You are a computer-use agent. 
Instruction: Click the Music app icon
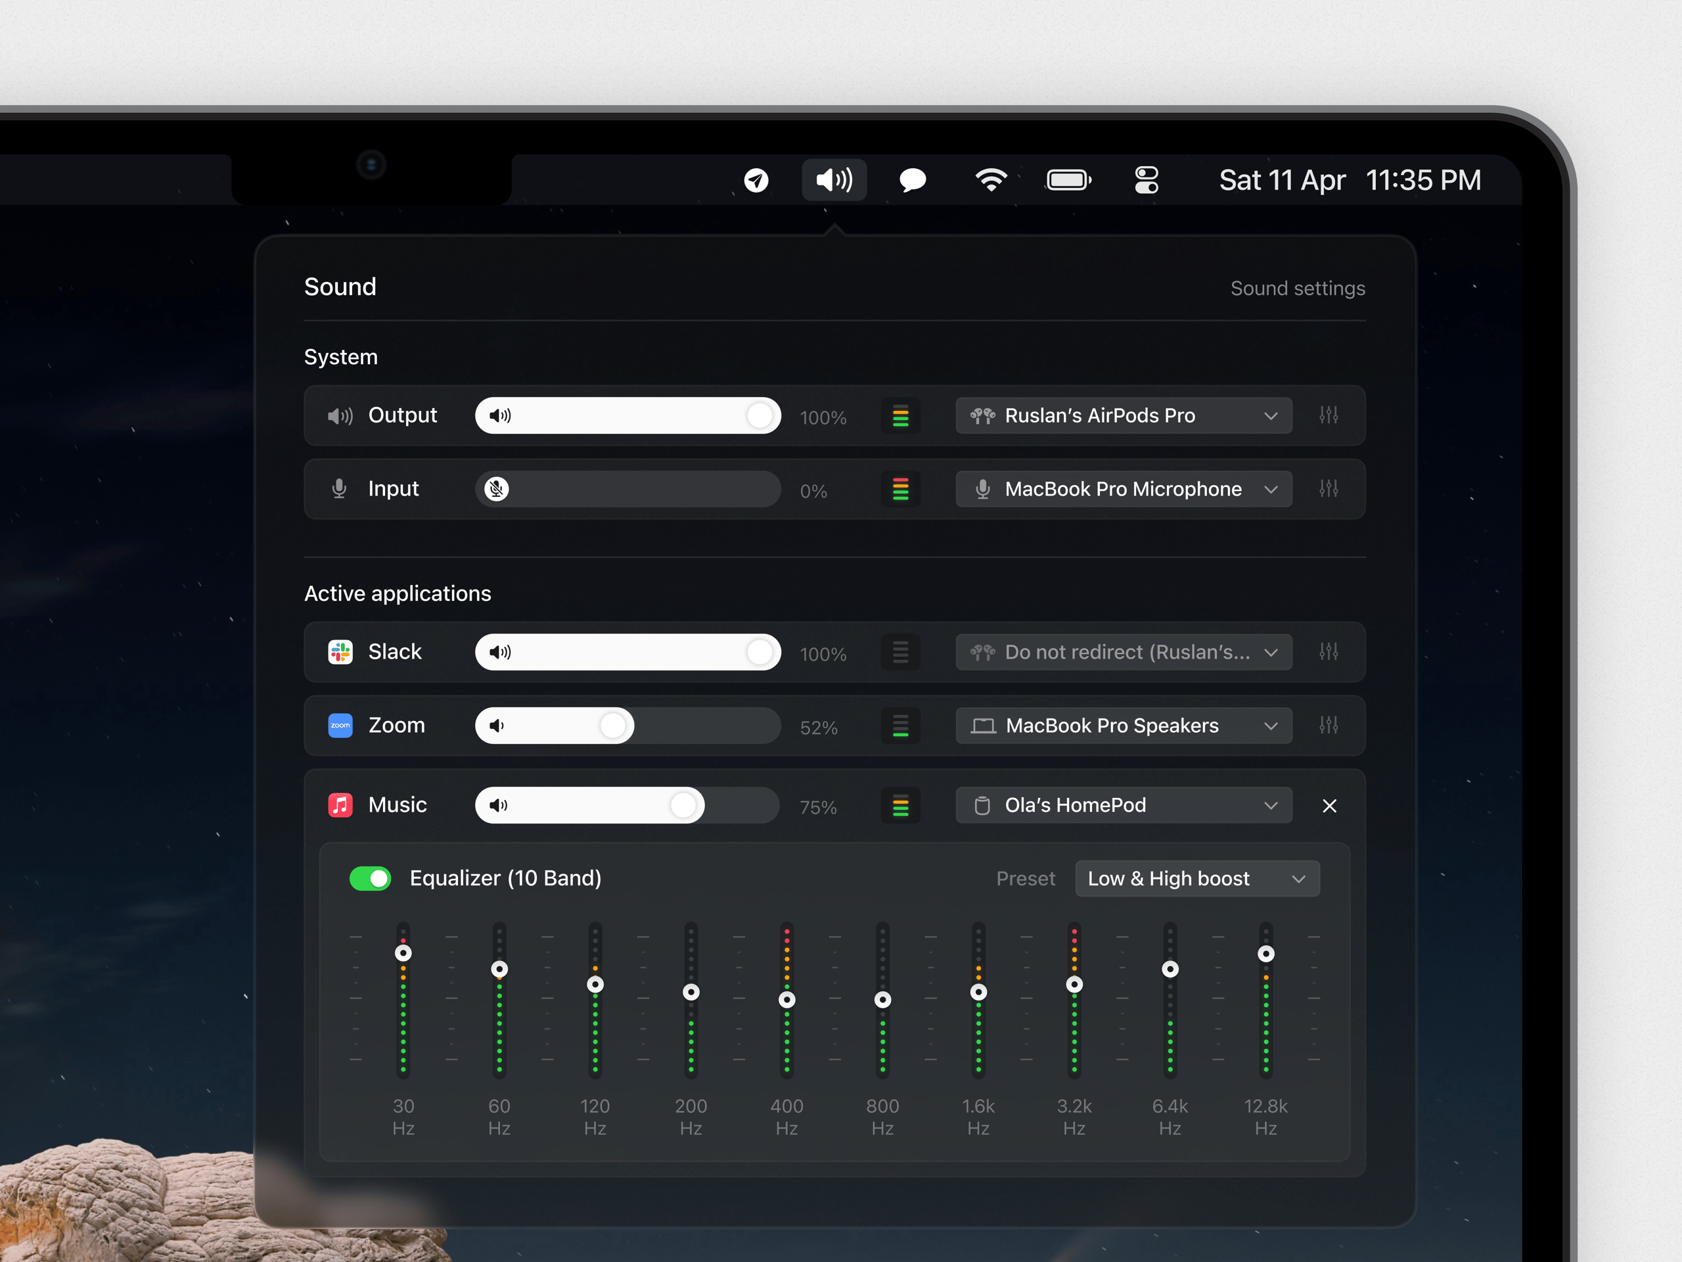pos(340,805)
